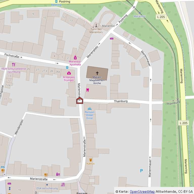Click the Kaktus pub icon

(90, 160)
